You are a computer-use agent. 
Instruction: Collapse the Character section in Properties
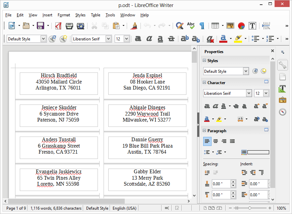[204, 82]
